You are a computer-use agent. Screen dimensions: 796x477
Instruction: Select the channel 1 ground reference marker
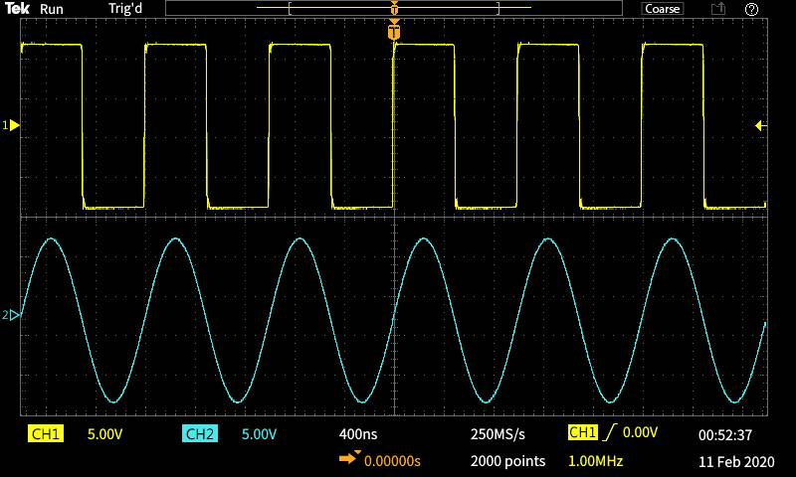click(x=12, y=125)
